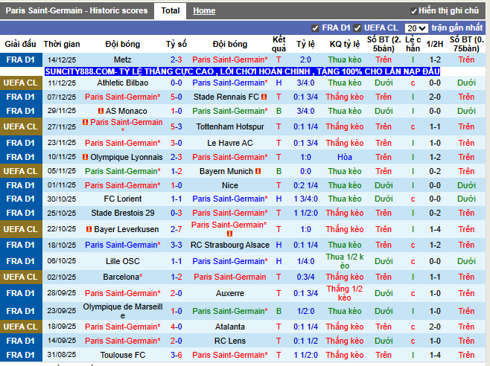Click odds 0:3/4 in Barcelona row
Image resolution: width=490 pixels, height=366 pixels.
click(305, 277)
